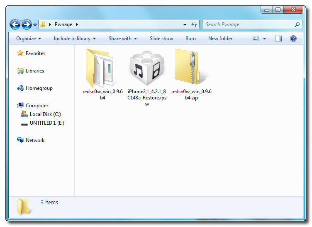Click the Refresh button beside address bar
Viewport: 312px width, 227px height.
click(x=194, y=25)
